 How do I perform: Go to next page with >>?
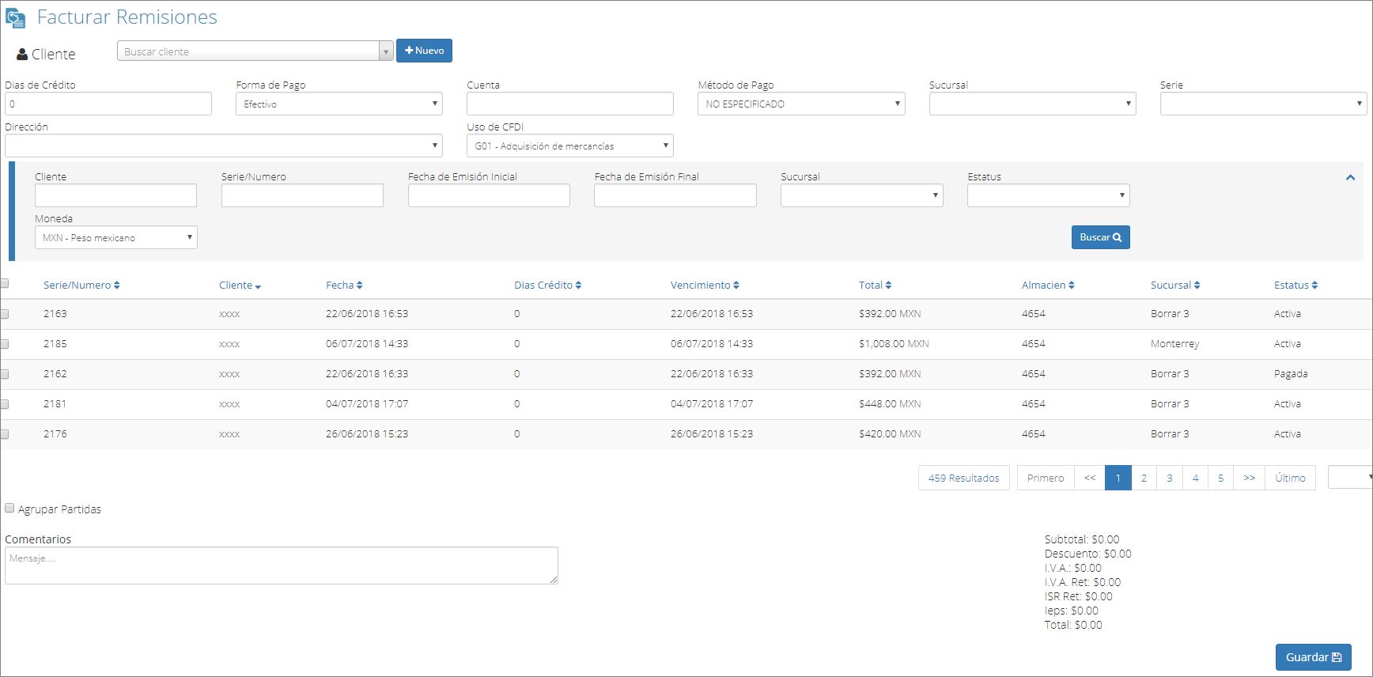tap(1250, 478)
